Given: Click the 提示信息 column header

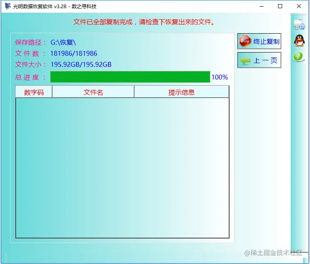Looking at the screenshot, I should (x=182, y=92).
